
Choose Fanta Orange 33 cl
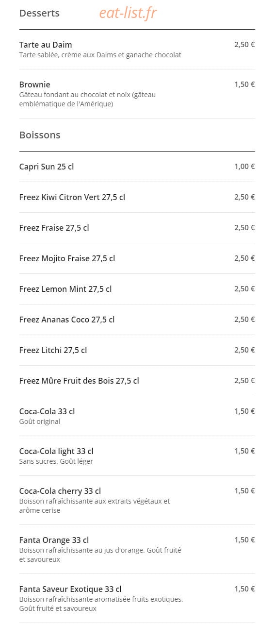(x=137, y=549)
